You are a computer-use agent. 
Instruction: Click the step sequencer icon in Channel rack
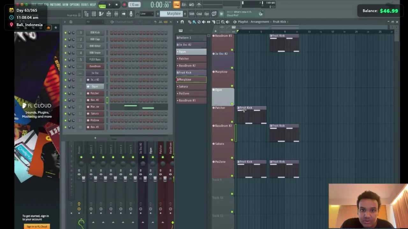(166, 22)
